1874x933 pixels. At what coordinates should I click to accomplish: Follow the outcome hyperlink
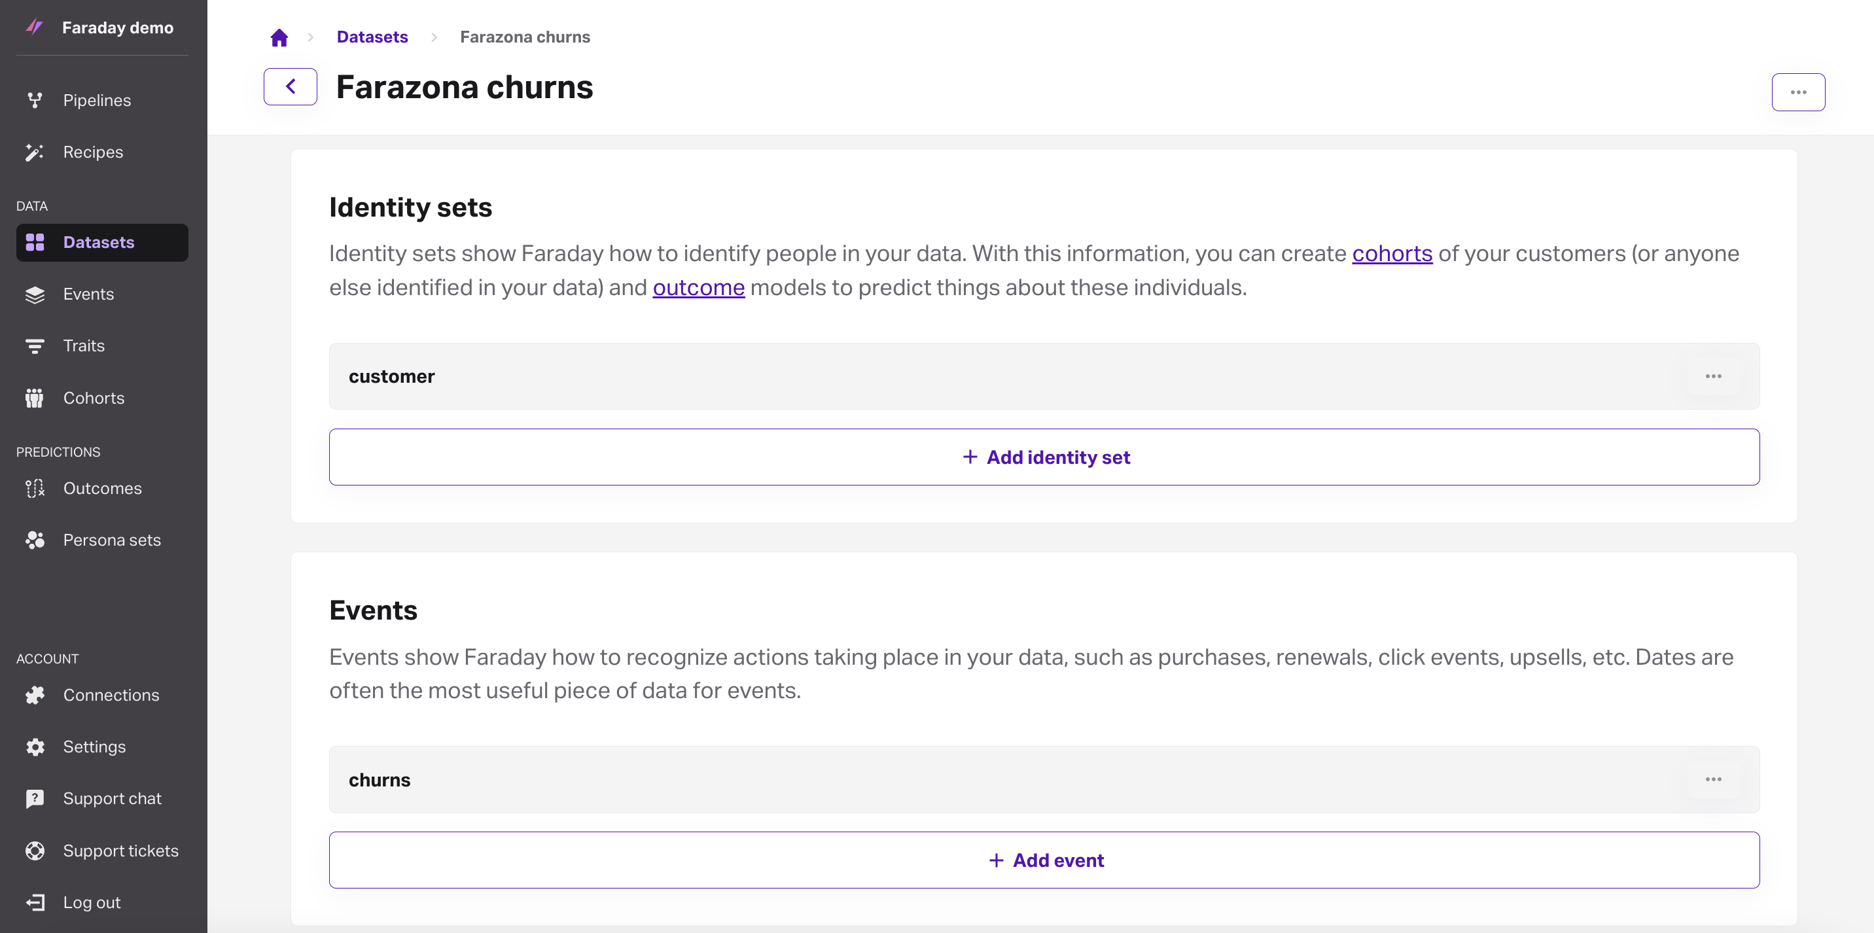click(x=698, y=288)
